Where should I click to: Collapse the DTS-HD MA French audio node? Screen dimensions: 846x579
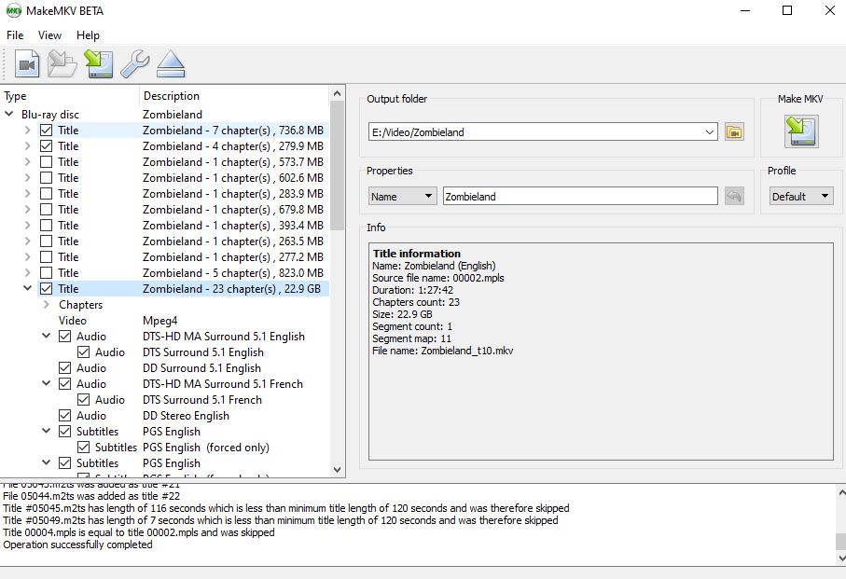pos(47,383)
